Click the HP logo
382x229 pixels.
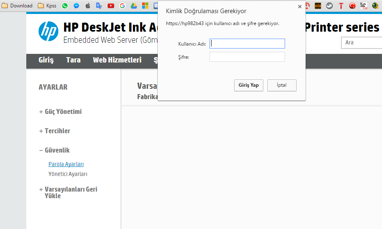(x=48, y=31)
